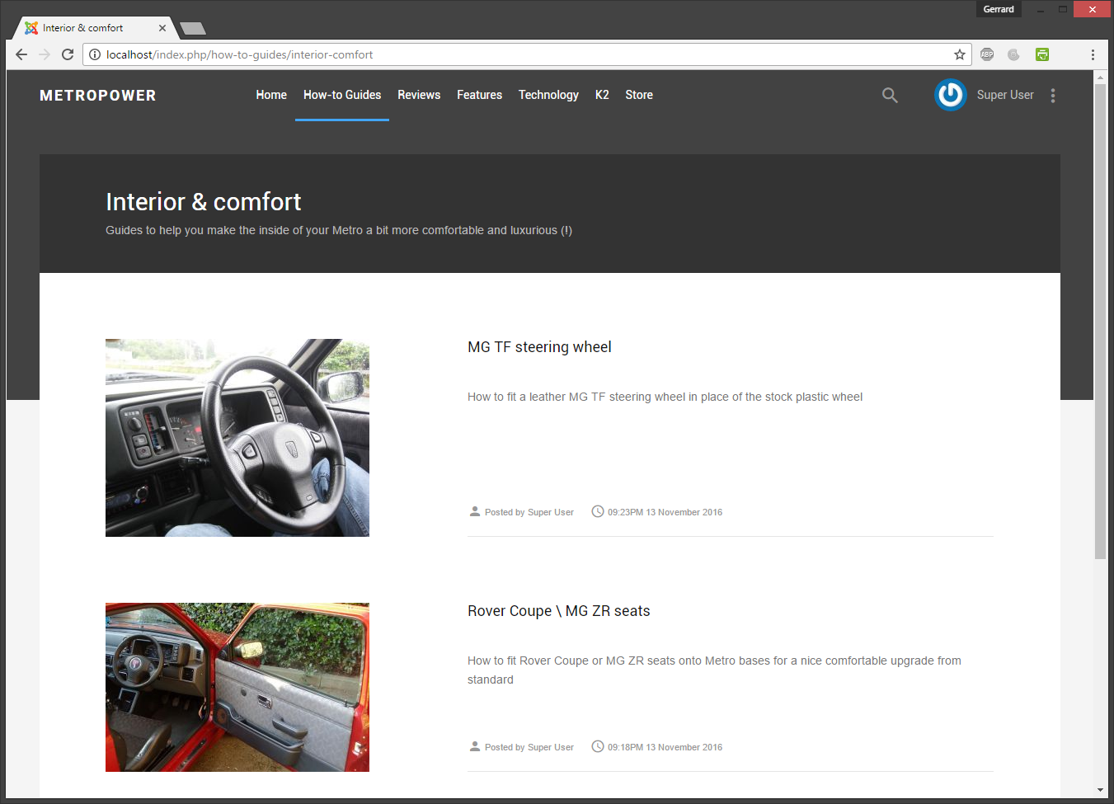The height and width of the screenshot is (804, 1114).
Task: Open the MG TF steering wheel article
Action: 539,347
